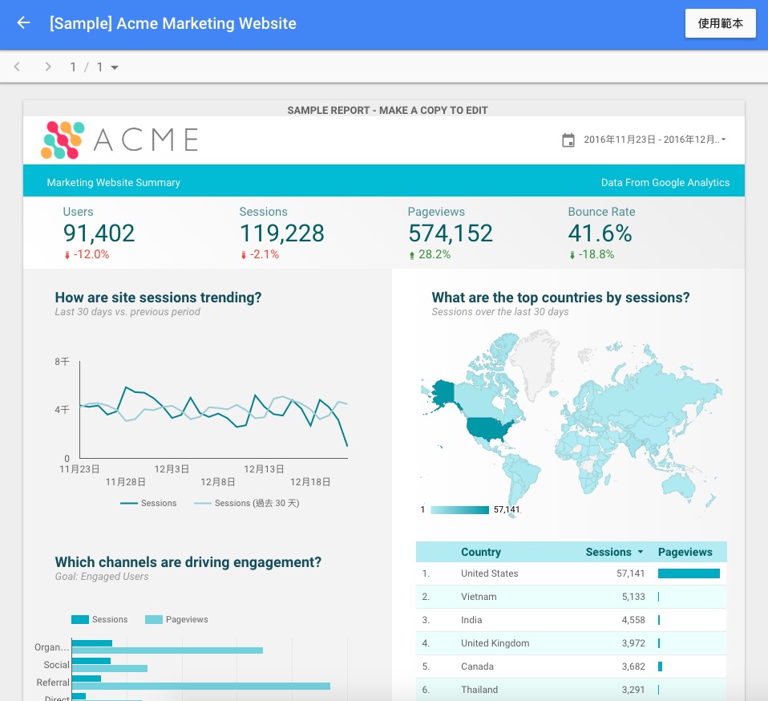Image resolution: width=768 pixels, height=701 pixels.
Task: Open the date range dropdown
Action: tap(654, 140)
